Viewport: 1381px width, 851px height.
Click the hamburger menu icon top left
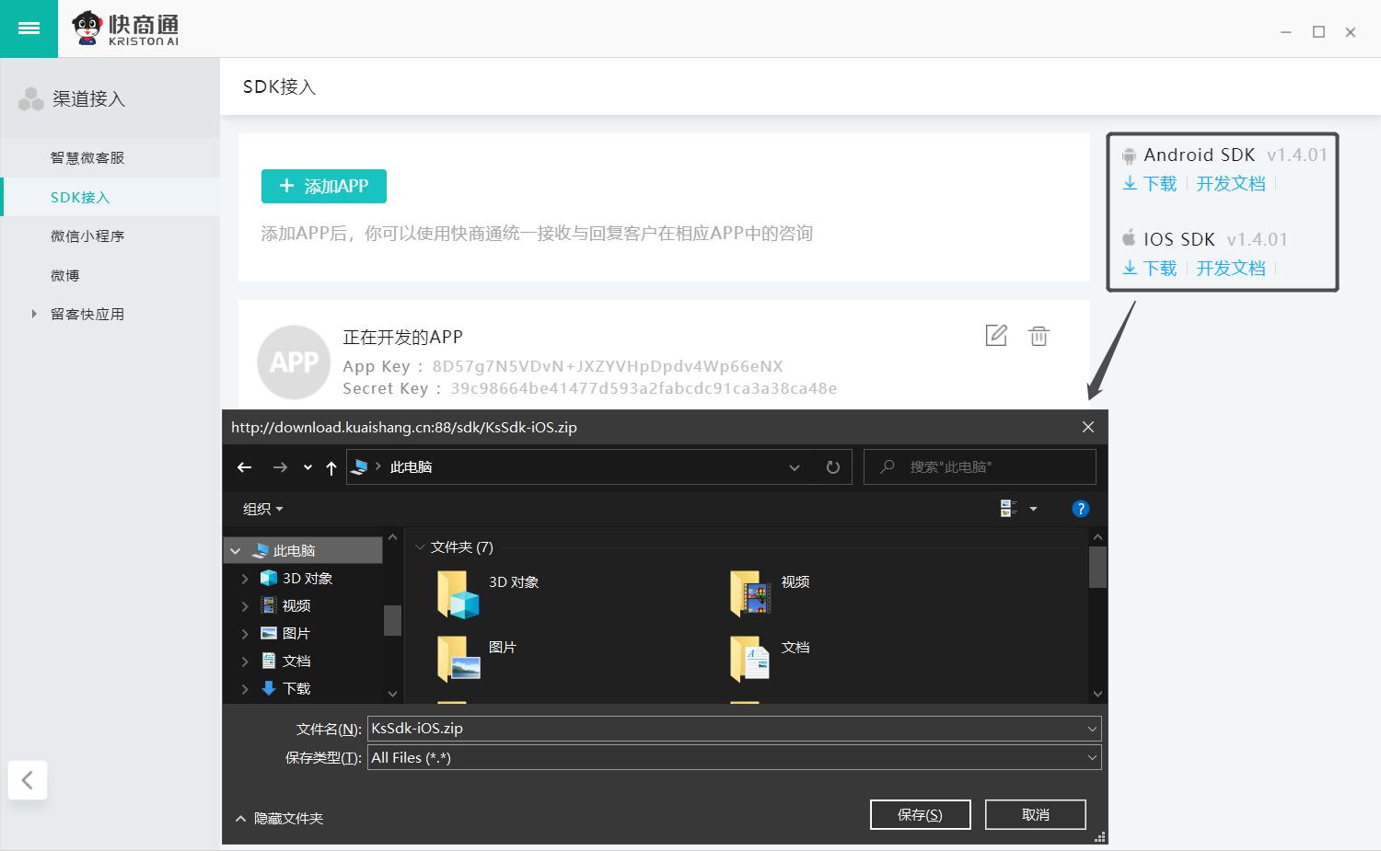pyautogui.click(x=29, y=27)
